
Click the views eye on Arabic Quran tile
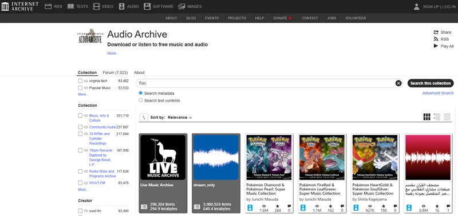424,206
